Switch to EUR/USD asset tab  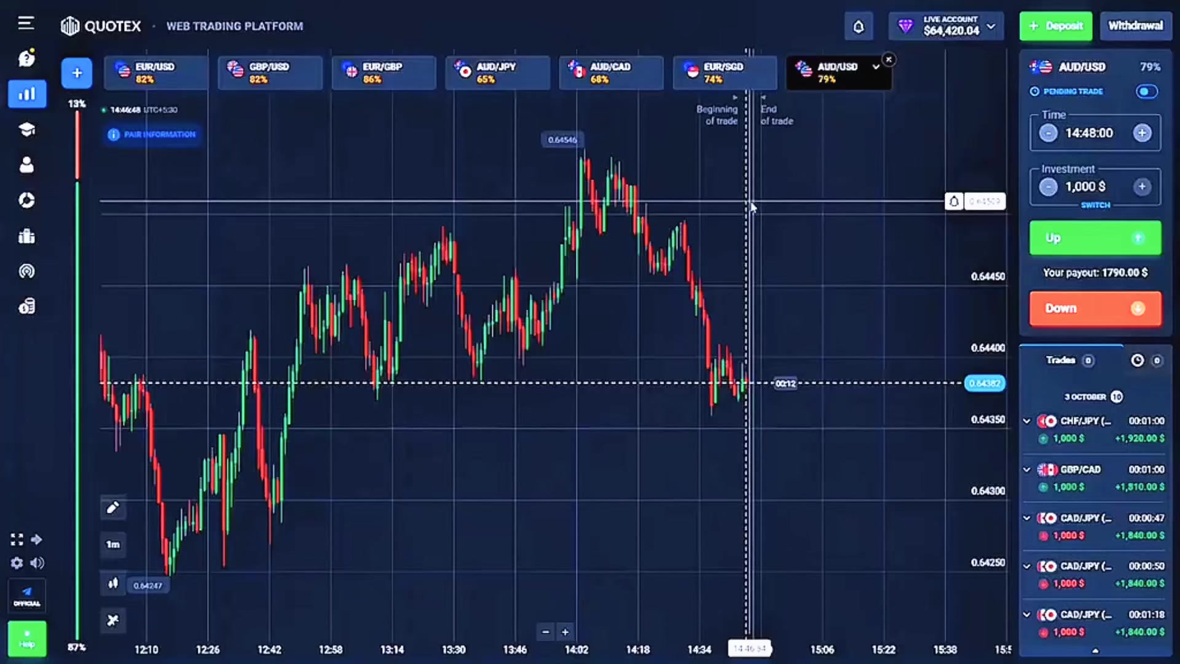[x=156, y=73]
